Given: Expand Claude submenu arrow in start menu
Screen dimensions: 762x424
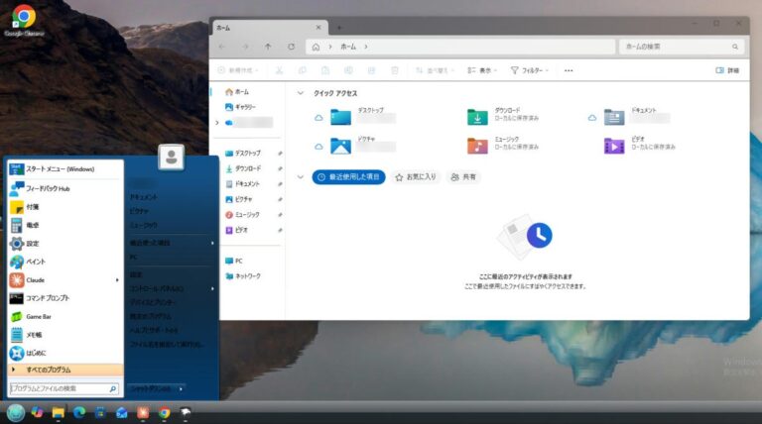Looking at the screenshot, I should tap(117, 280).
